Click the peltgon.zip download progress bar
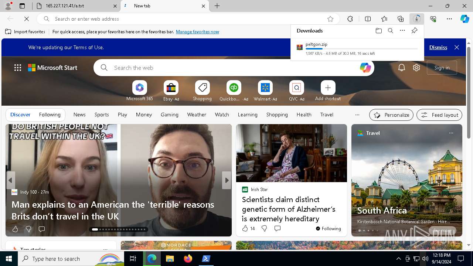This screenshot has height=266, width=473. pos(362,49)
